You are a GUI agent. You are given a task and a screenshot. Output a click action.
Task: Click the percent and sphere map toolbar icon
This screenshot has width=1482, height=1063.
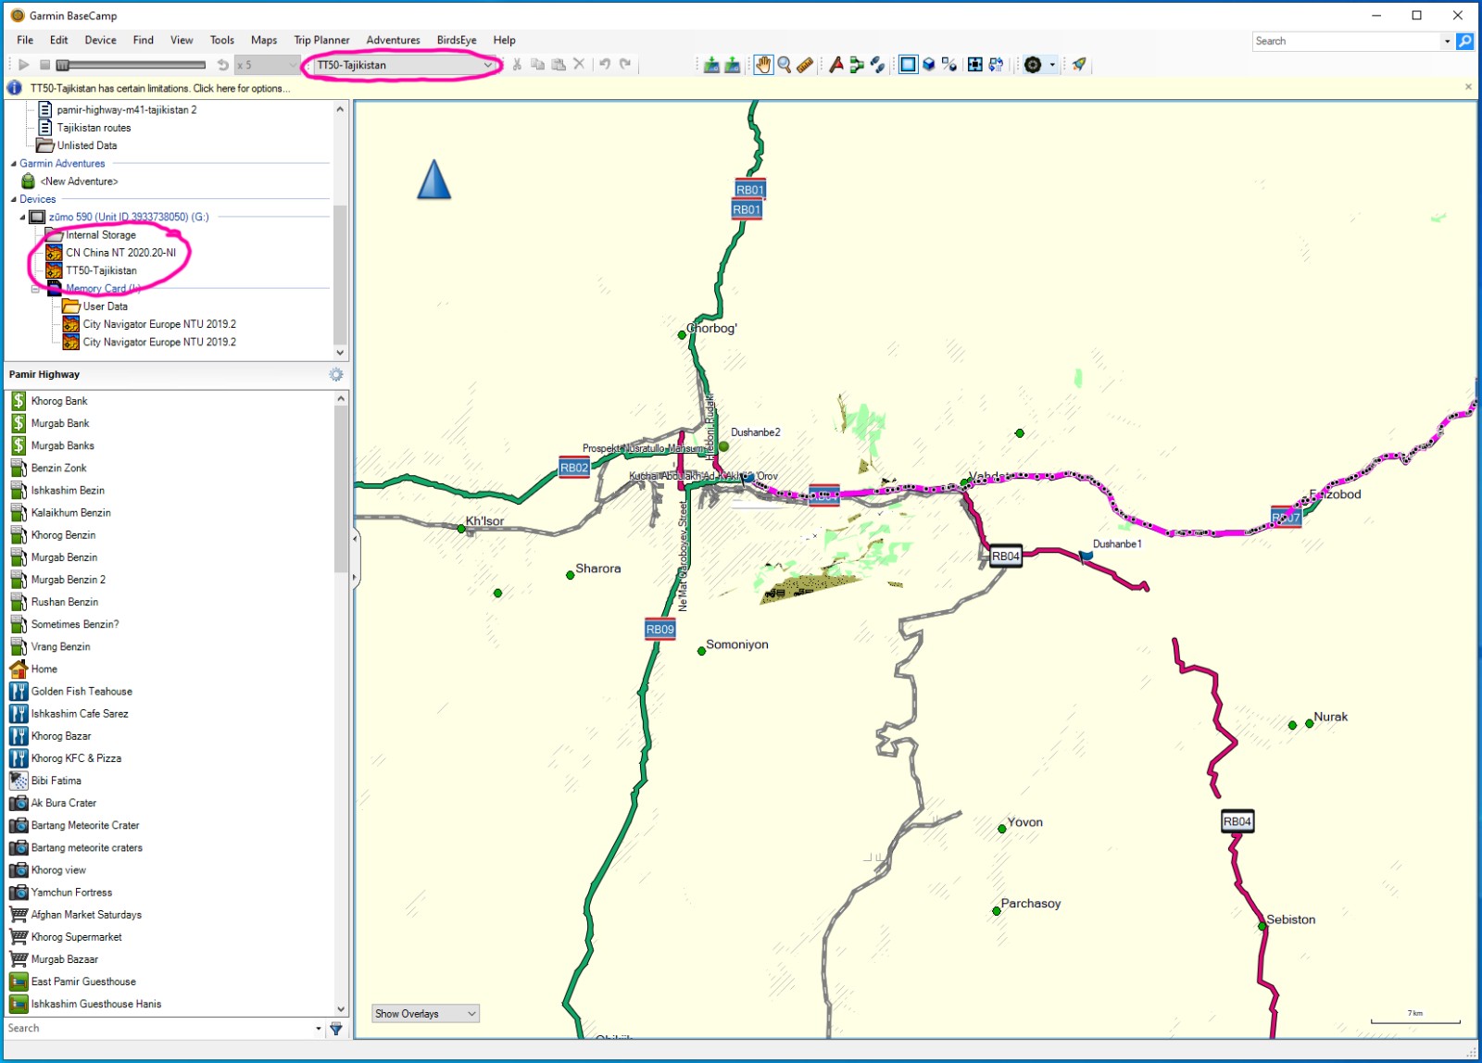coord(949,65)
